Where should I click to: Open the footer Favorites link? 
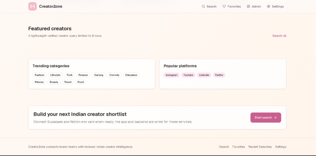click(x=239, y=147)
